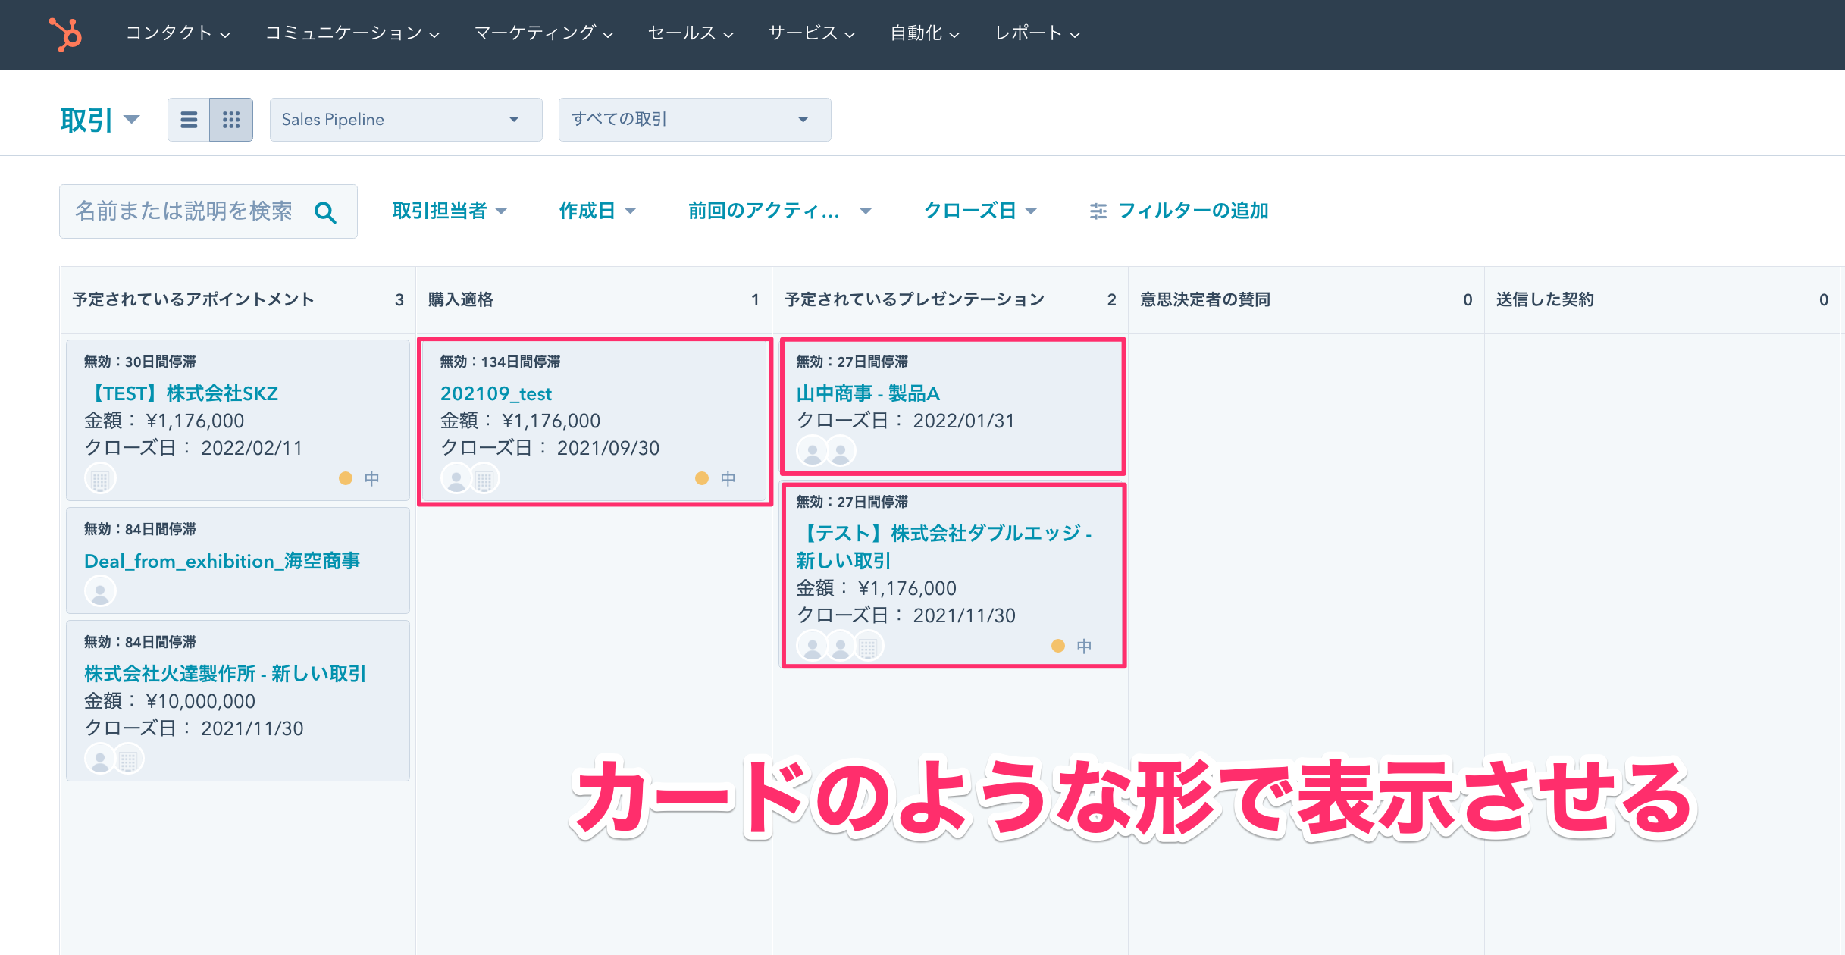Click company avatar on 株式会社火達製作所 card
The height and width of the screenshot is (955, 1845).
click(x=128, y=759)
